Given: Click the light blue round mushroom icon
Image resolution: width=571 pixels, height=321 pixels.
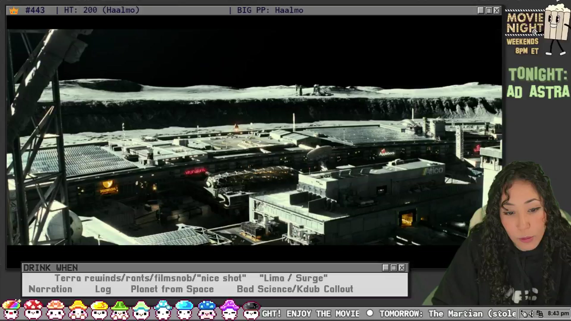Looking at the screenshot, I should click(184, 310).
